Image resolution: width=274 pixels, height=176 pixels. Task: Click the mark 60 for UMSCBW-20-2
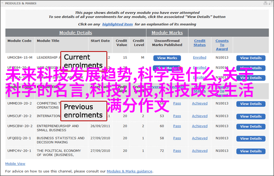[162, 126]
